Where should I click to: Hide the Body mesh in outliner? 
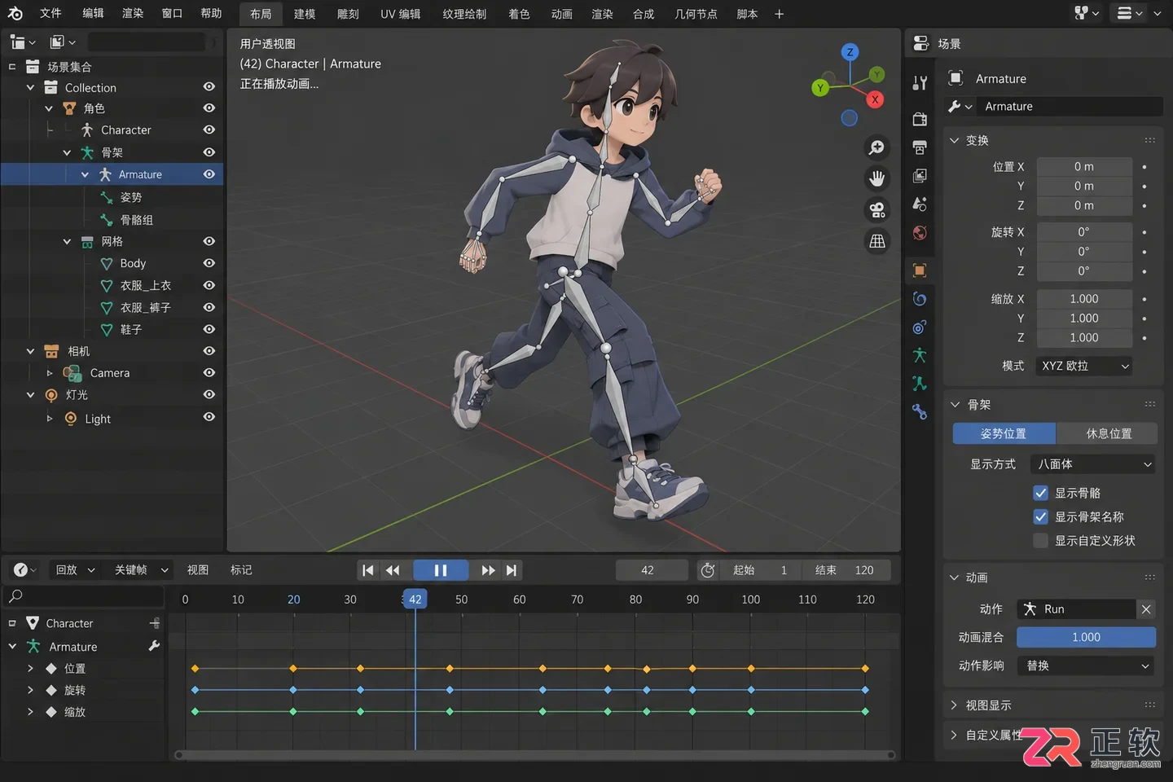[209, 263]
